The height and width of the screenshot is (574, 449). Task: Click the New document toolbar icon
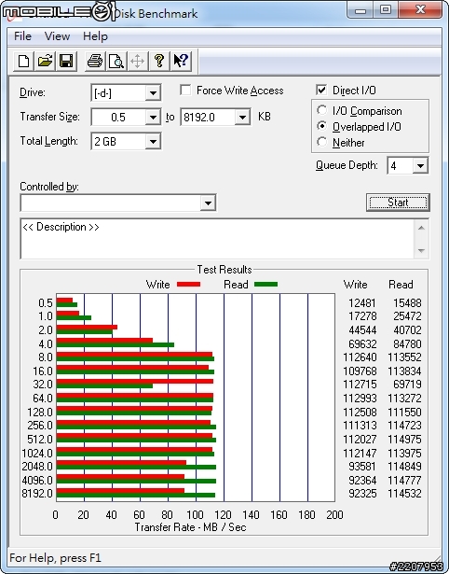(x=23, y=61)
